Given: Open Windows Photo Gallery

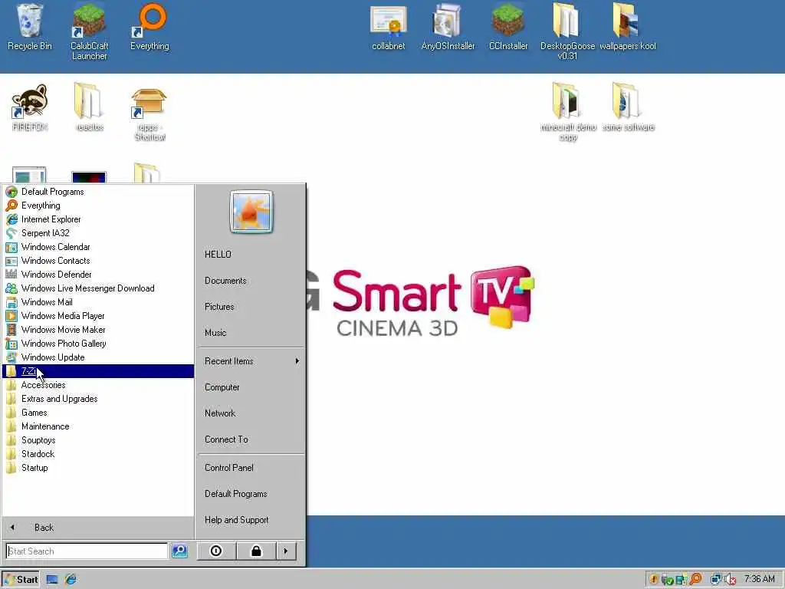Looking at the screenshot, I should (x=98, y=344).
